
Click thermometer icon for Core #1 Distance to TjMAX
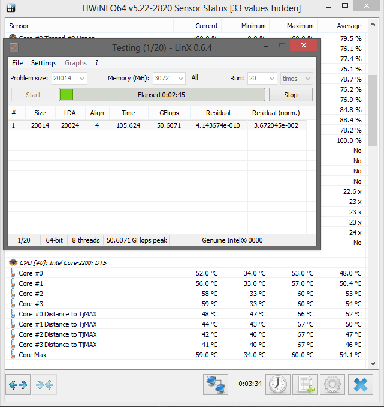(x=13, y=324)
